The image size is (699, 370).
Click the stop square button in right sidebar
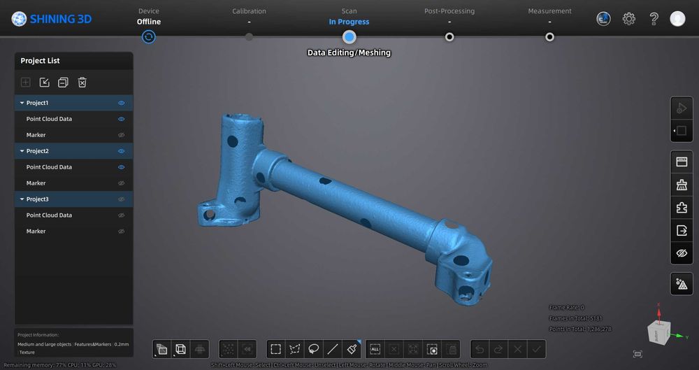click(x=682, y=131)
